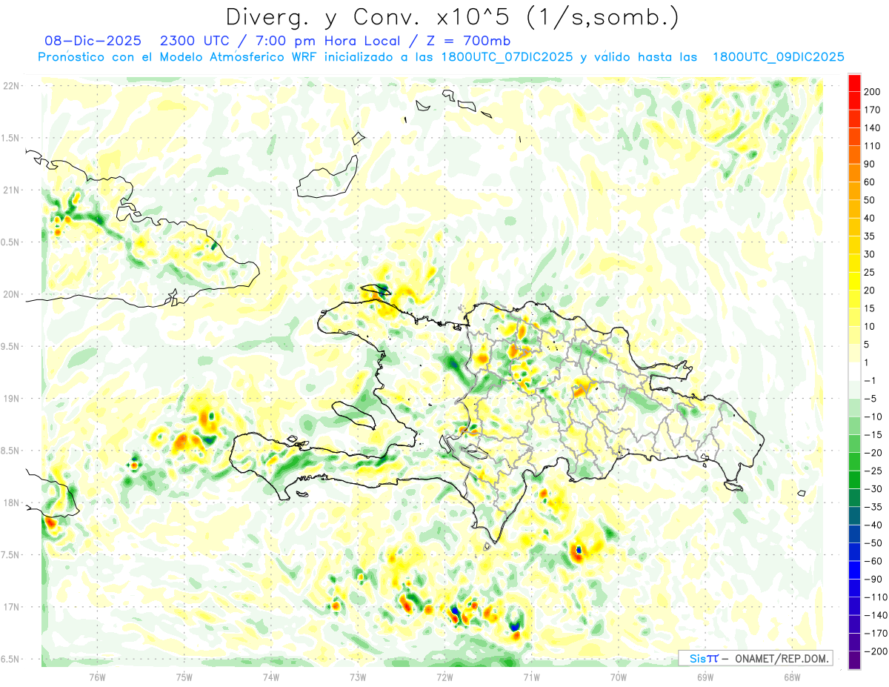Click the colorbar label '-5'

point(872,399)
